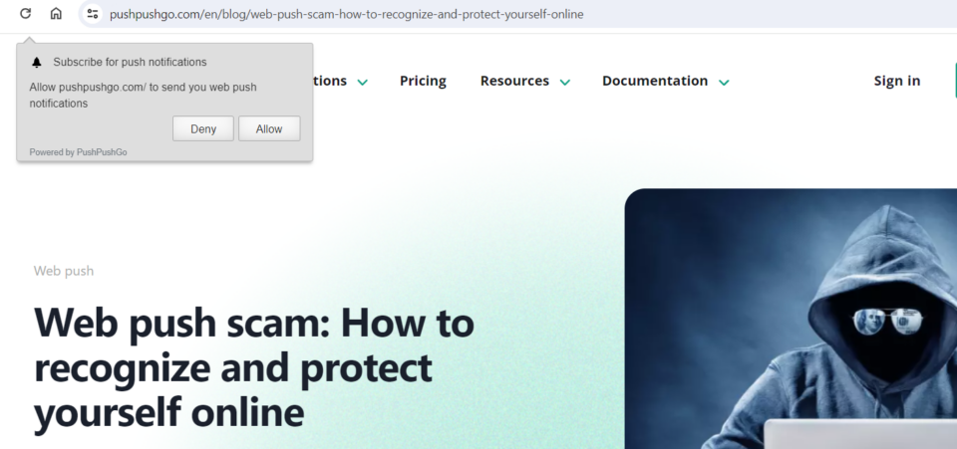This screenshot has width=957, height=449.
Task: Click the green button at right edge
Action: tap(954, 81)
